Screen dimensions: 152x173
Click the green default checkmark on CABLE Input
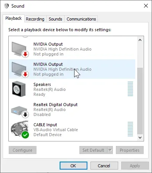[25, 135]
